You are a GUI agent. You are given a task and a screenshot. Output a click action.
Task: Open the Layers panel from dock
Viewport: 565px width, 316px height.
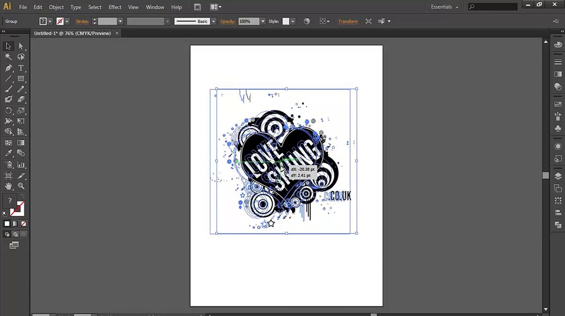pyautogui.click(x=558, y=176)
